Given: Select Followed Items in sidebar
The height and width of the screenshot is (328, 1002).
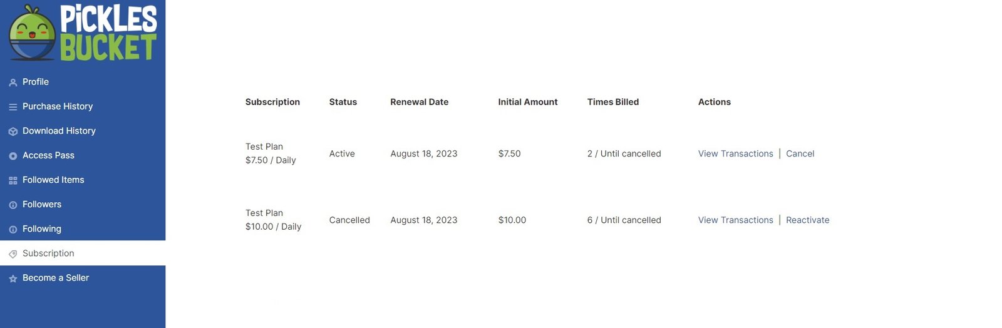Looking at the screenshot, I should (x=53, y=180).
